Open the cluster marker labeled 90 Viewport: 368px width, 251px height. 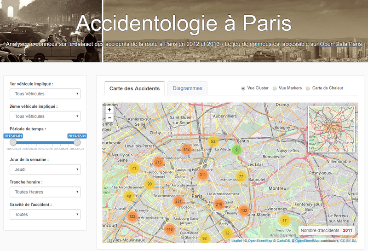(149, 184)
